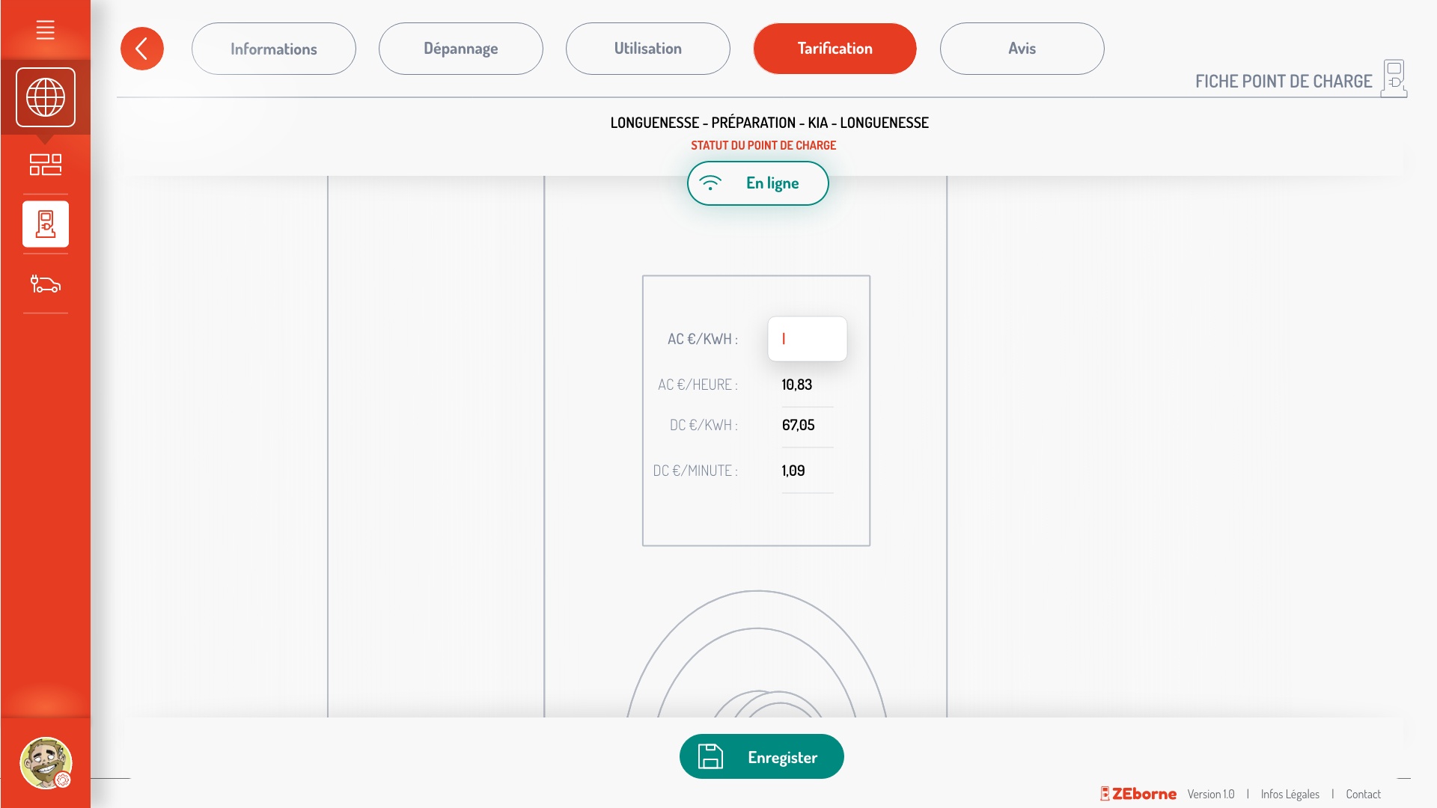Click the user avatar at the bottom left
This screenshot has height=808, width=1437.
coord(45,763)
